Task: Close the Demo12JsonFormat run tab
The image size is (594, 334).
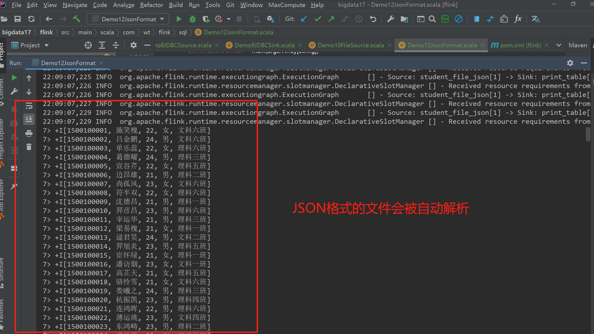Action: [x=101, y=63]
